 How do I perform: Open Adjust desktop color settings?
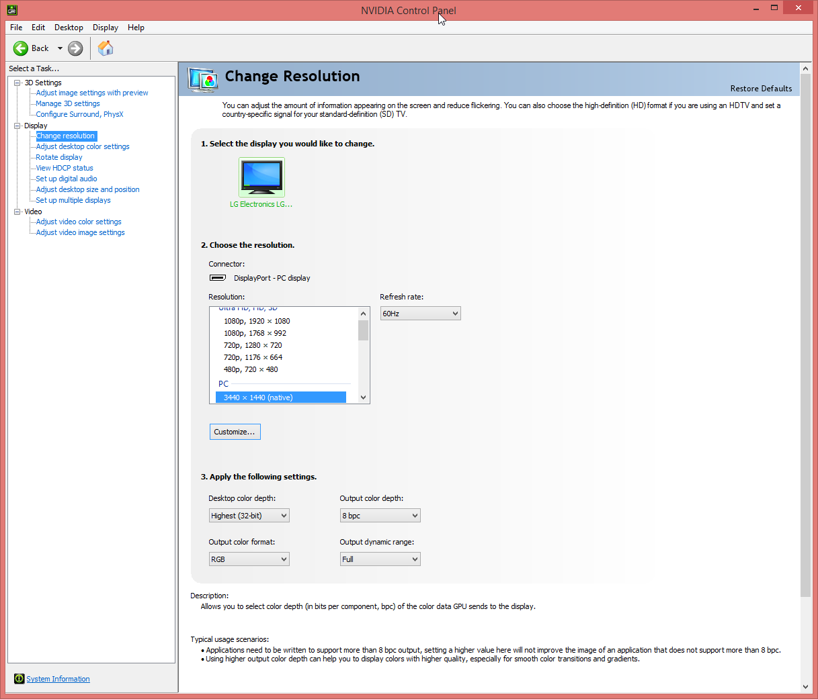(83, 146)
